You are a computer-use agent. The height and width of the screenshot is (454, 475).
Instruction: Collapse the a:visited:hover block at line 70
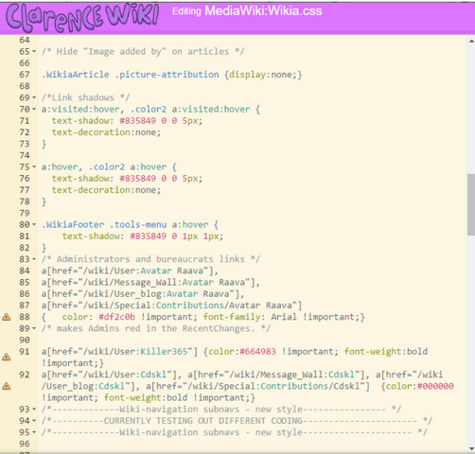coord(34,110)
